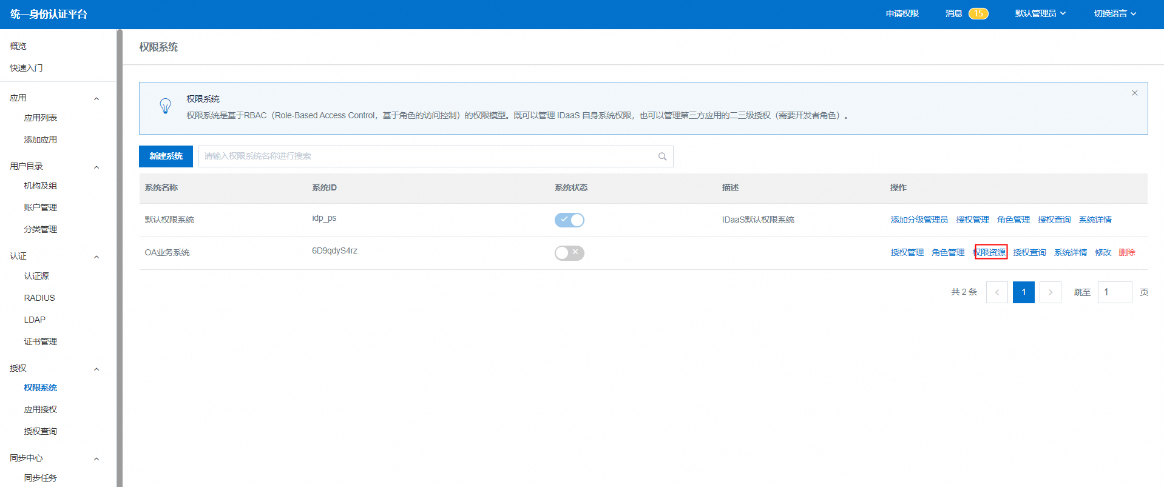The width and height of the screenshot is (1164, 487).
Task: Collapse the 应用 sidebar section
Action: [x=96, y=98]
